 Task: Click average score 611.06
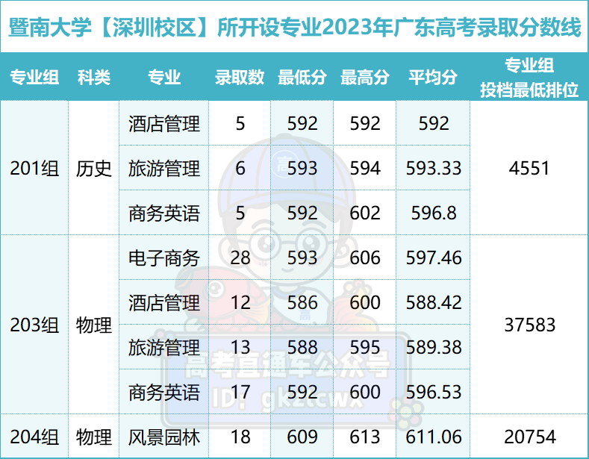(x=434, y=437)
